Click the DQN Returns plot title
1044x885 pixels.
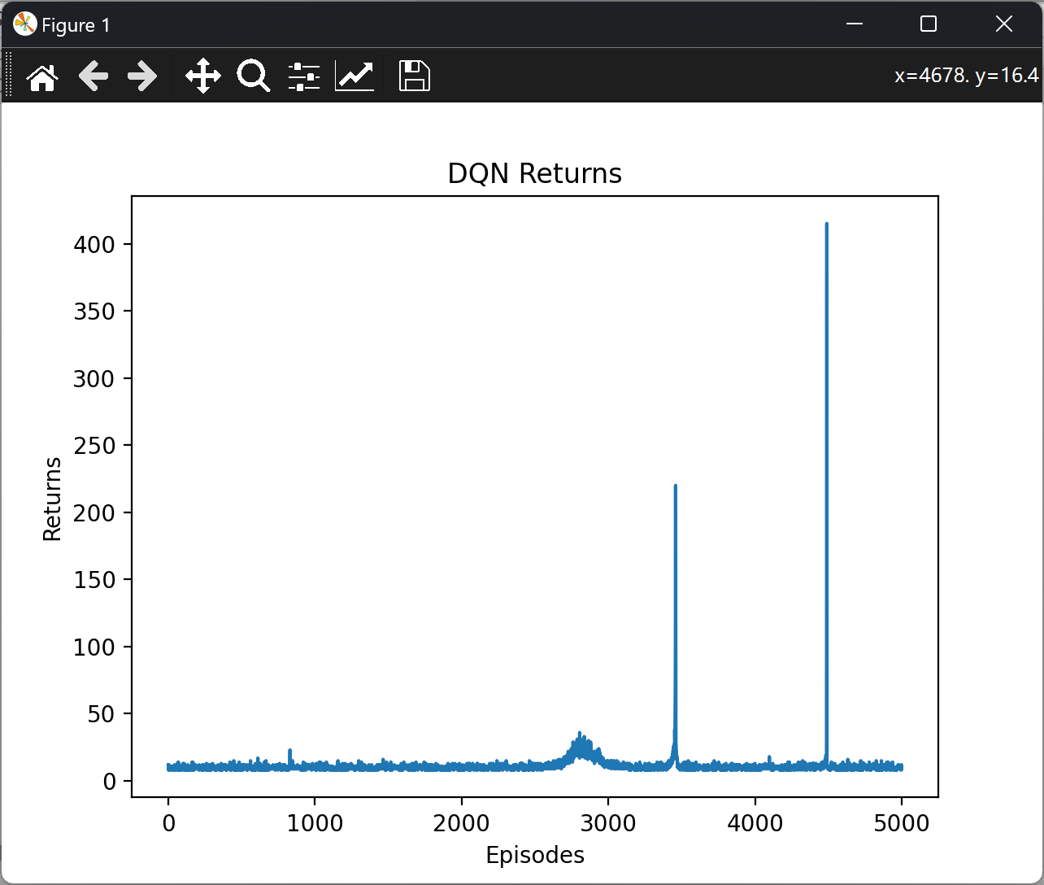[x=534, y=172]
